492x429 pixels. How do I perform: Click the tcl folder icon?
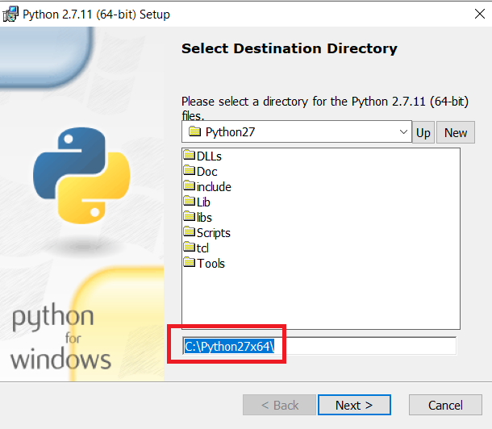(x=190, y=247)
